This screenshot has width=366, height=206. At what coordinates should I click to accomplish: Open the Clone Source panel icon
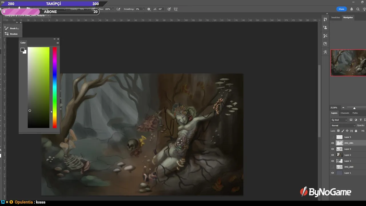click(x=325, y=27)
